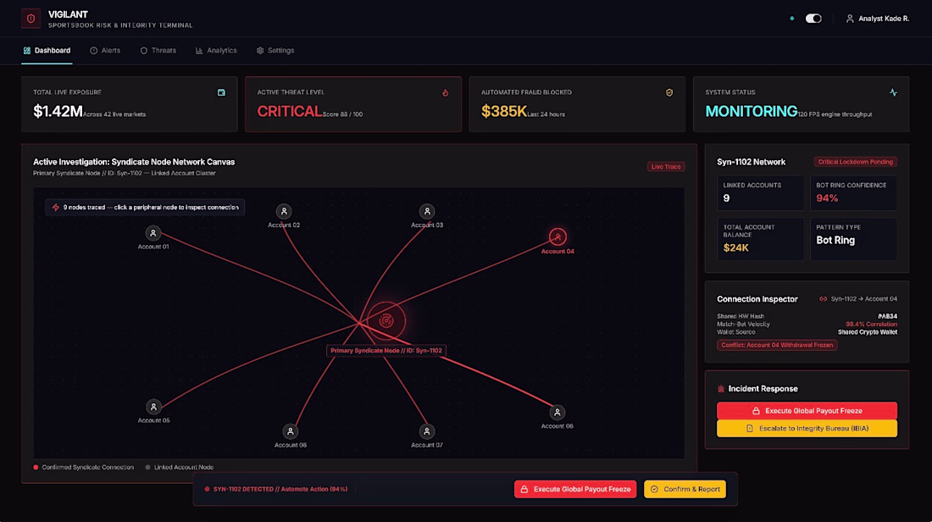This screenshot has width=932, height=522.
Task: Click the grey Linked Account Node legend dot
Action: pos(148,467)
